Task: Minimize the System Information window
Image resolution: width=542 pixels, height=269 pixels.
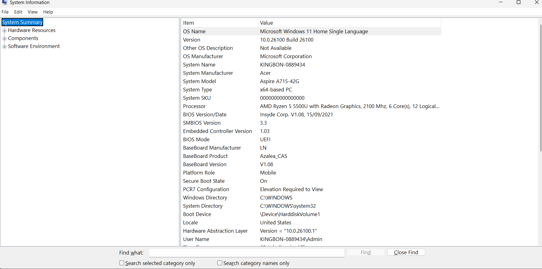Action: point(501,2)
